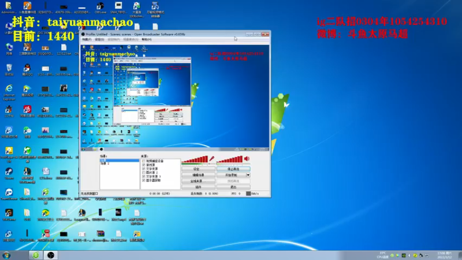462x260 pixels.
Task: Open the 123123.txt file on the desktop
Action: [64, 49]
